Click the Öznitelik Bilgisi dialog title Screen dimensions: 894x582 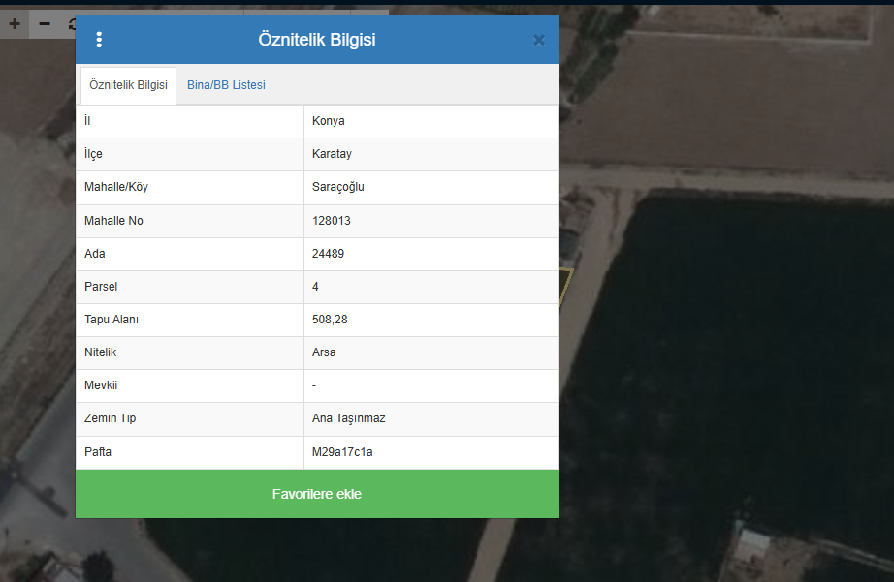coord(317,40)
